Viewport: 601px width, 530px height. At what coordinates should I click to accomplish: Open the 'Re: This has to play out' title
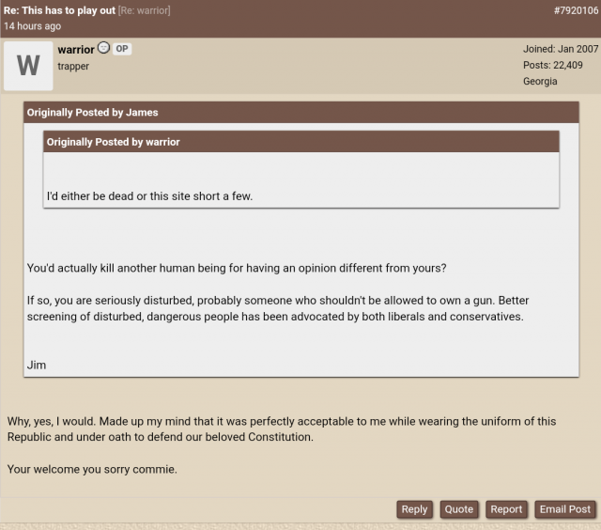click(59, 10)
